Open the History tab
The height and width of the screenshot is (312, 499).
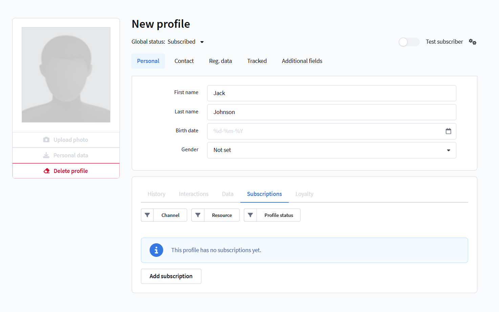point(156,194)
